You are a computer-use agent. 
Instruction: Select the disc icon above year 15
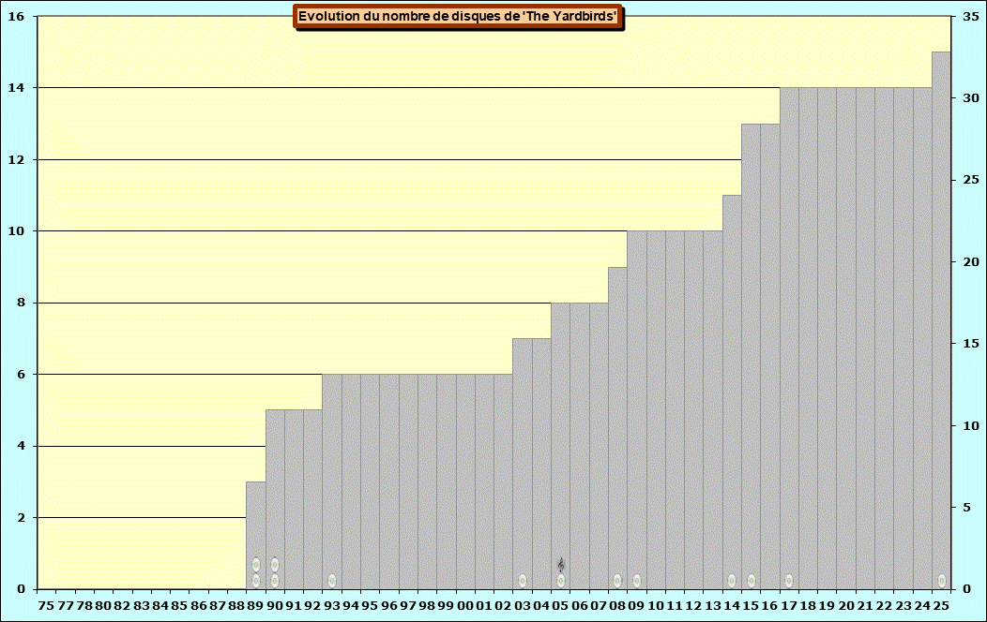751,581
